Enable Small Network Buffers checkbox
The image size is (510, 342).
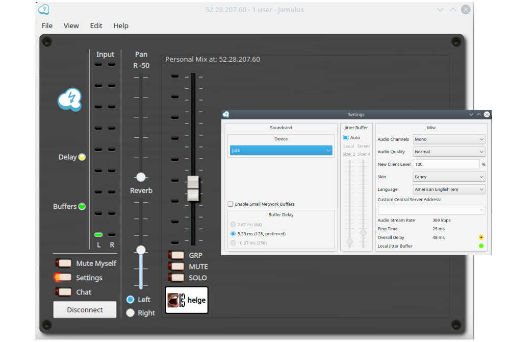[x=231, y=204]
